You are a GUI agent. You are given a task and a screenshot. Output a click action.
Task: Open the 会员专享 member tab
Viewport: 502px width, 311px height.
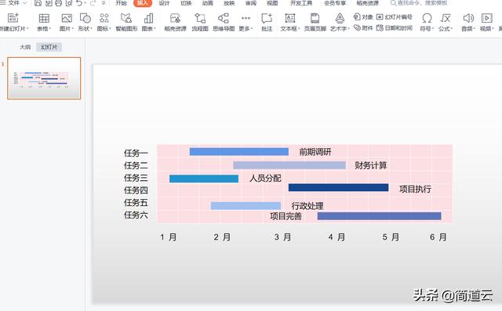[x=335, y=3]
